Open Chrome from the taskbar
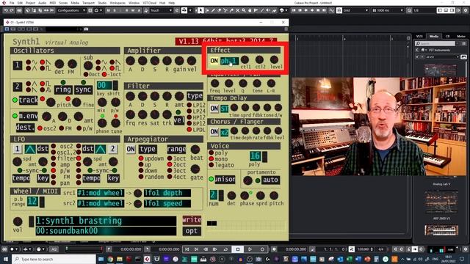 (110, 259)
